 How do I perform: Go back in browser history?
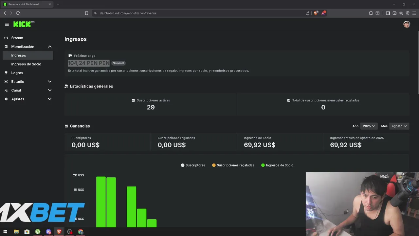click(x=5, y=13)
